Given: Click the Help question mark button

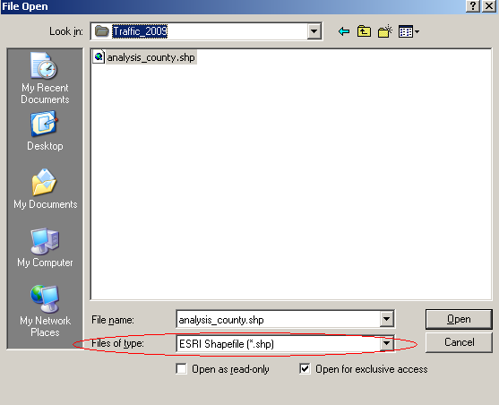Looking at the screenshot, I should tap(472, 6).
